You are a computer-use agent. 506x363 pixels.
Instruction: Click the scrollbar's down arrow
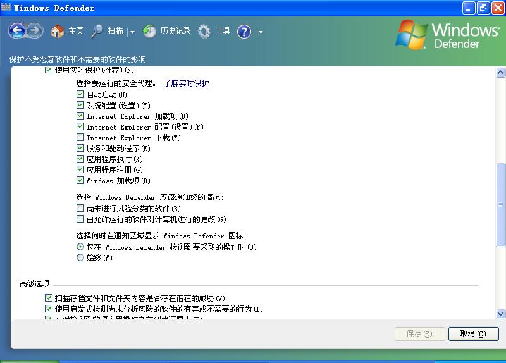coord(500,314)
